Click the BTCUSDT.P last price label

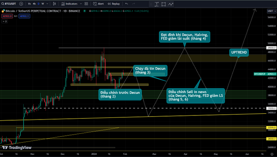265,74
